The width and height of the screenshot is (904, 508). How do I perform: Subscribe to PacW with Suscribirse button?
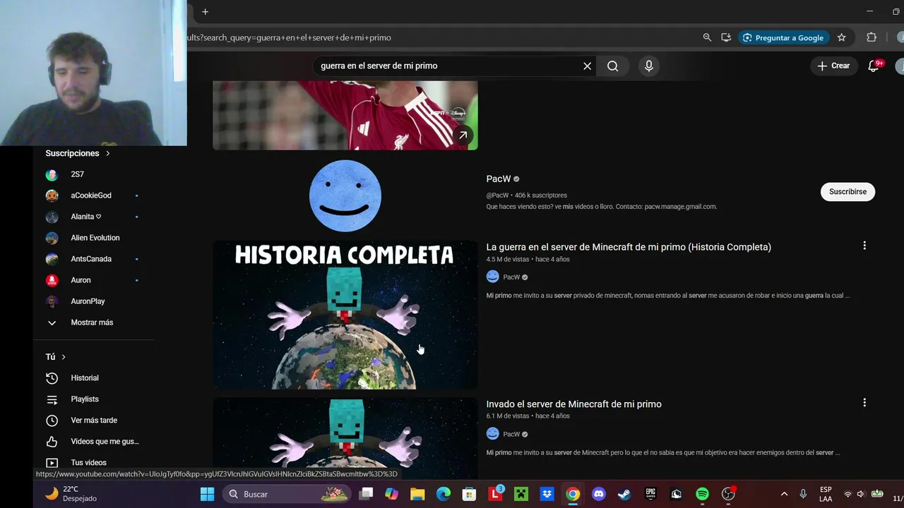tap(847, 192)
